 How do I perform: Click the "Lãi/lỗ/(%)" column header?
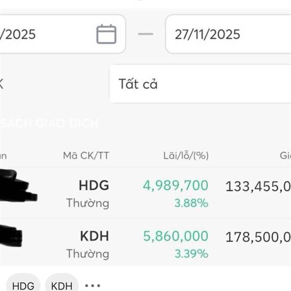[186, 156]
